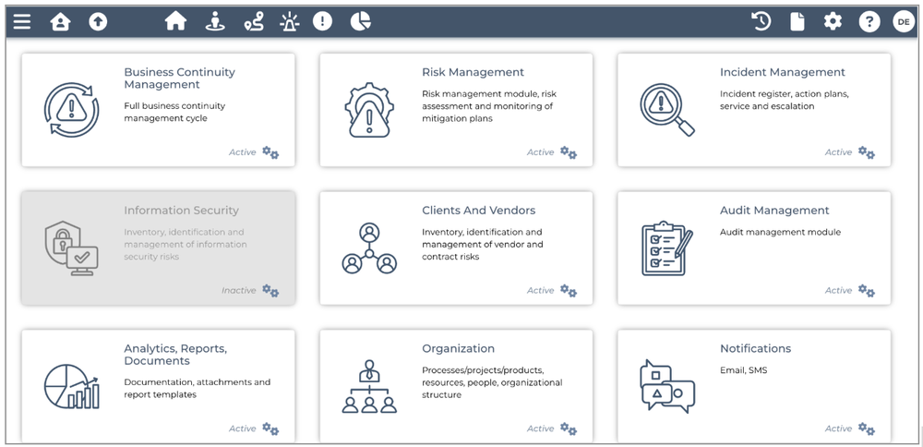Toggle Risk Management Active status
The image size is (923, 447).
[x=541, y=152]
